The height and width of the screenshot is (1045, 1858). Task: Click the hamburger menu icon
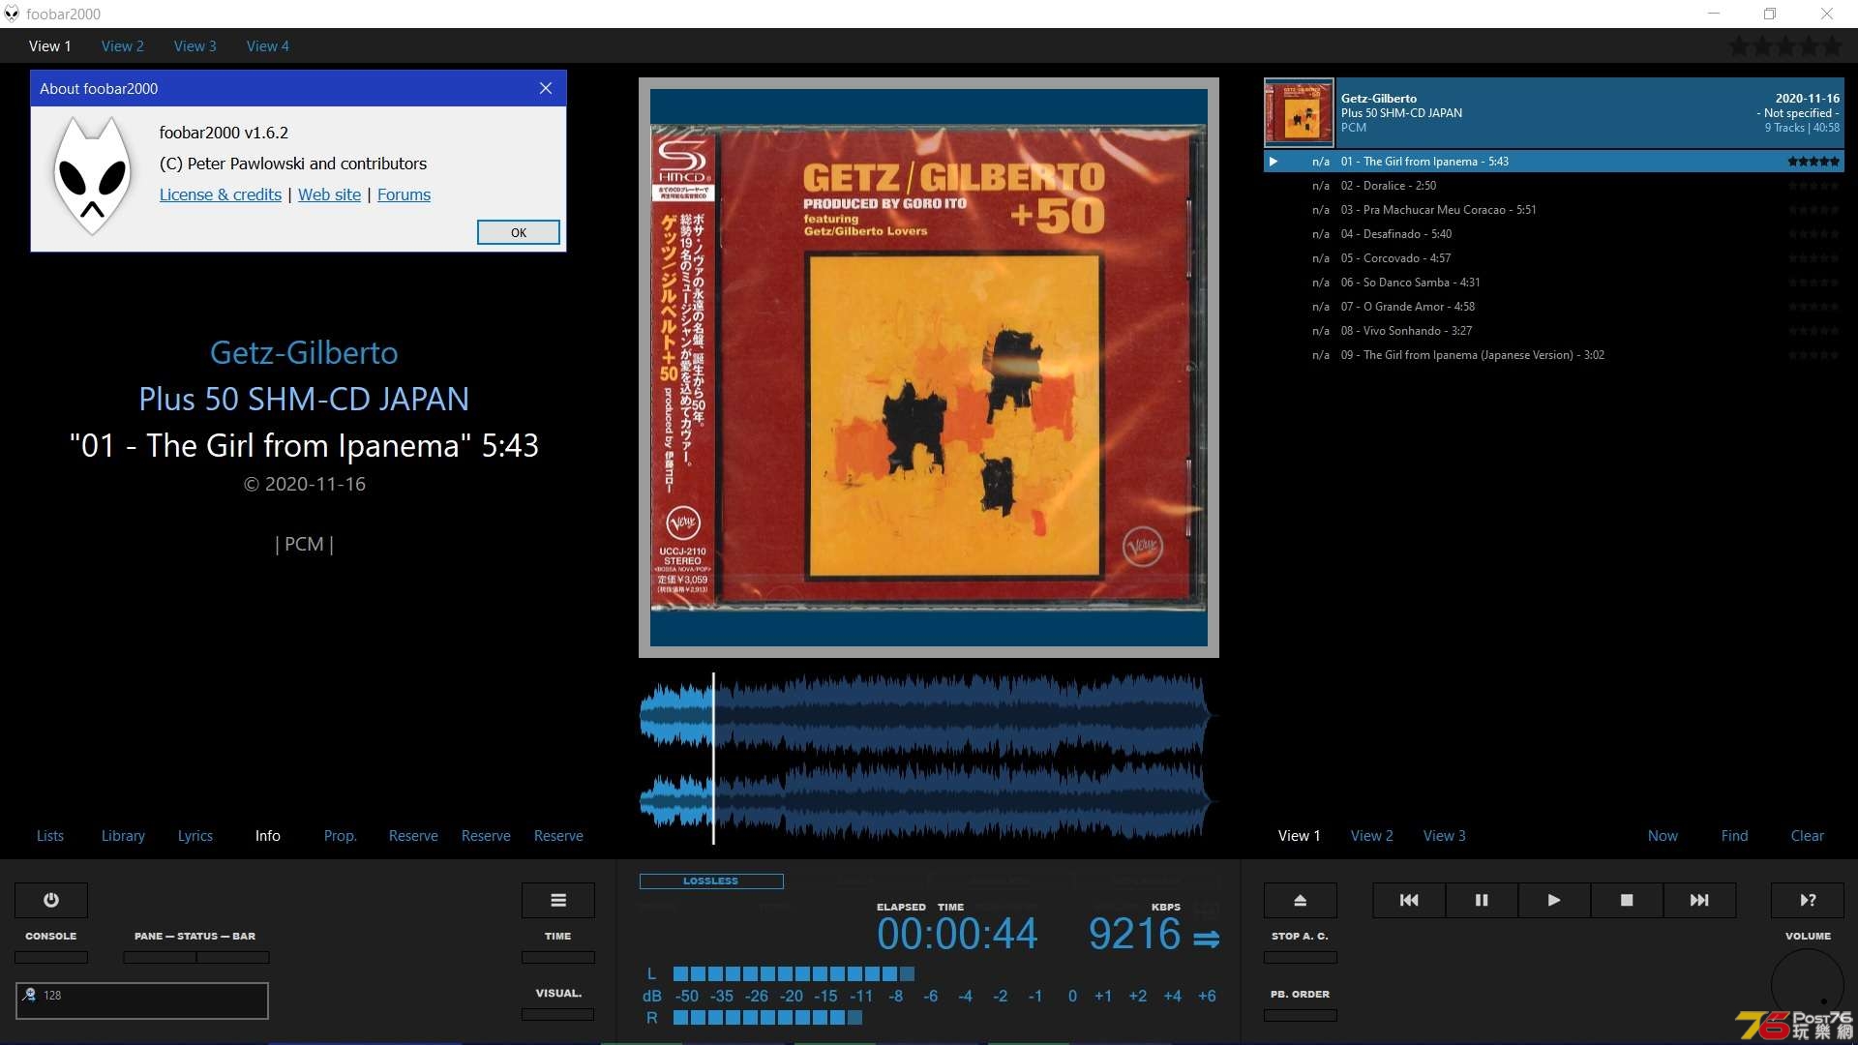coord(557,900)
